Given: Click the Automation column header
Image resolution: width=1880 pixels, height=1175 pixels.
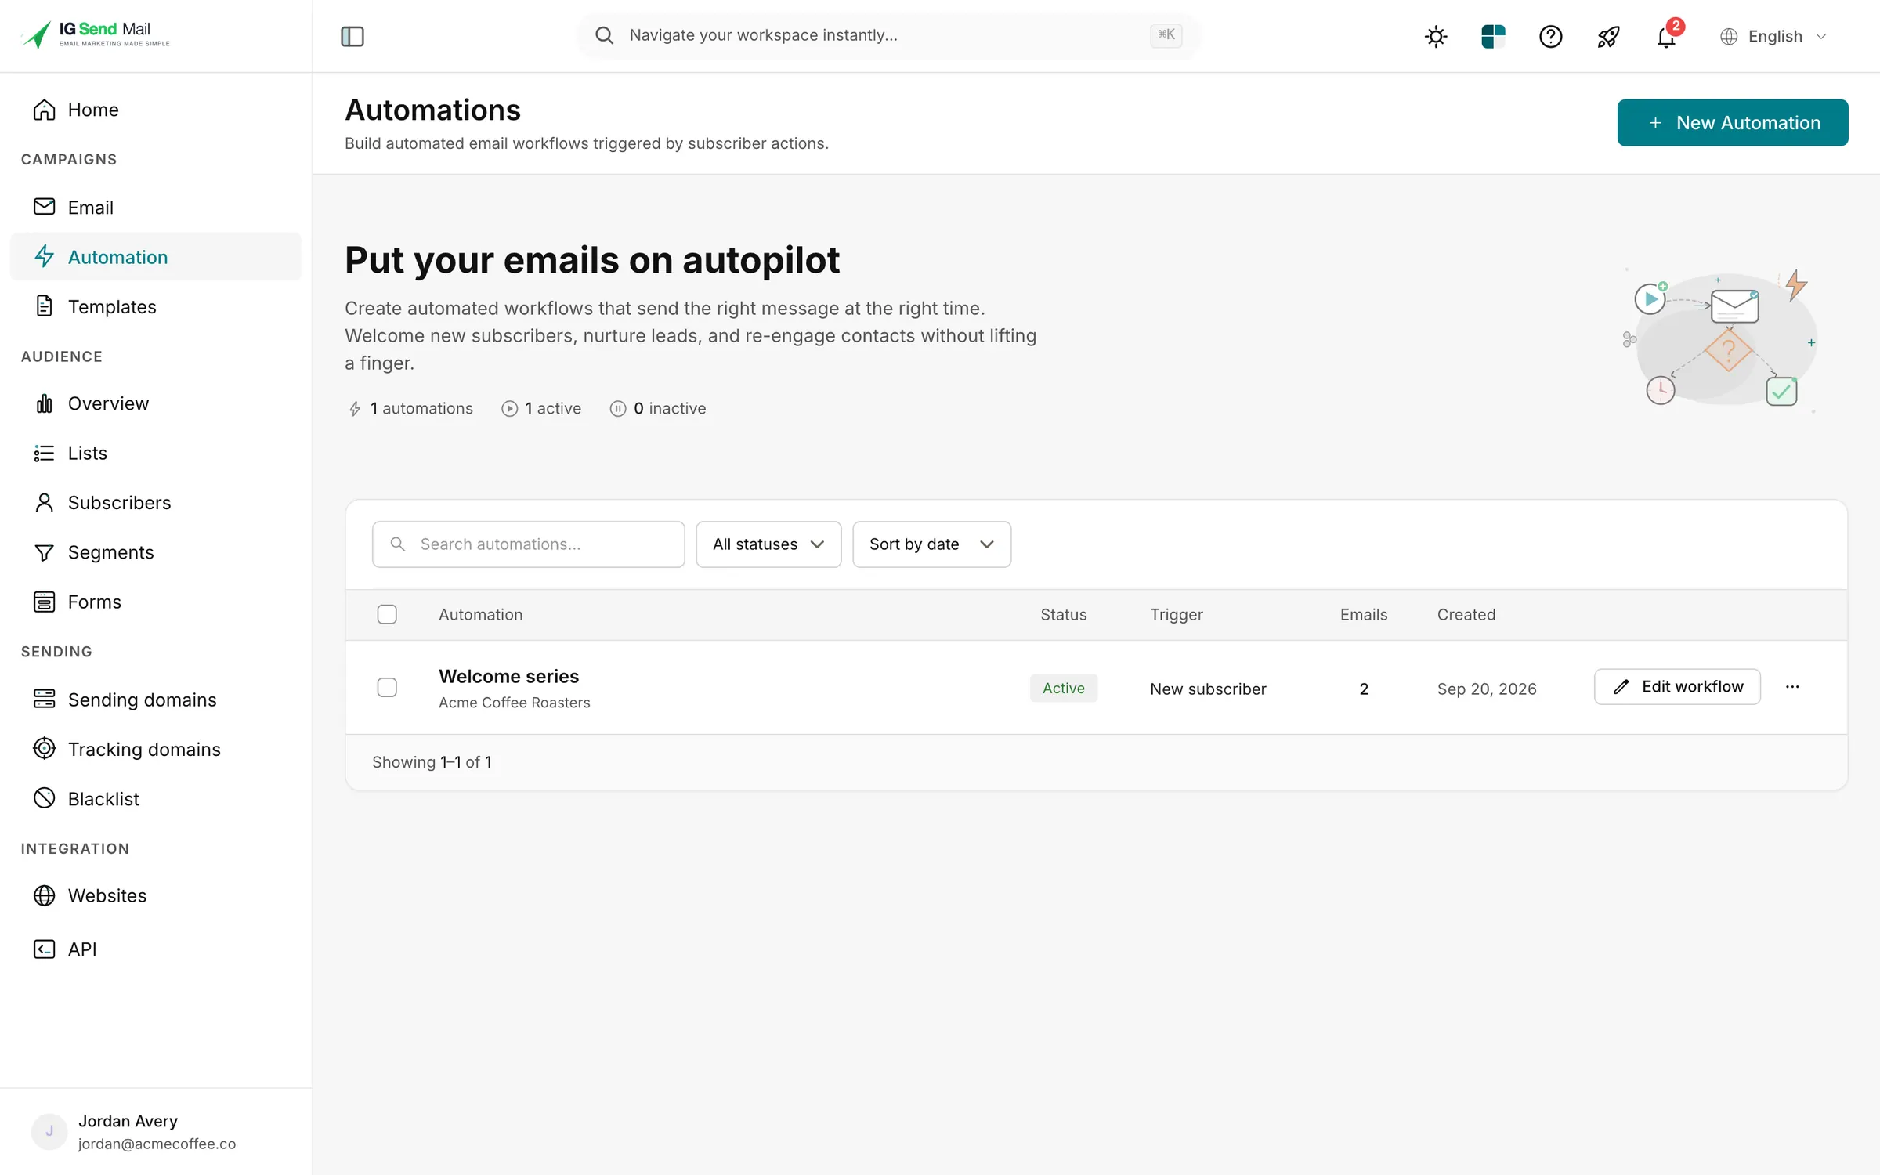Looking at the screenshot, I should (x=480, y=614).
